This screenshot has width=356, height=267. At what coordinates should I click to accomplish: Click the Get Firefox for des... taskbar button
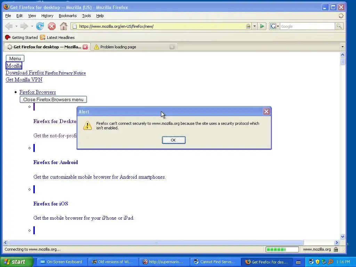[x=266, y=262]
